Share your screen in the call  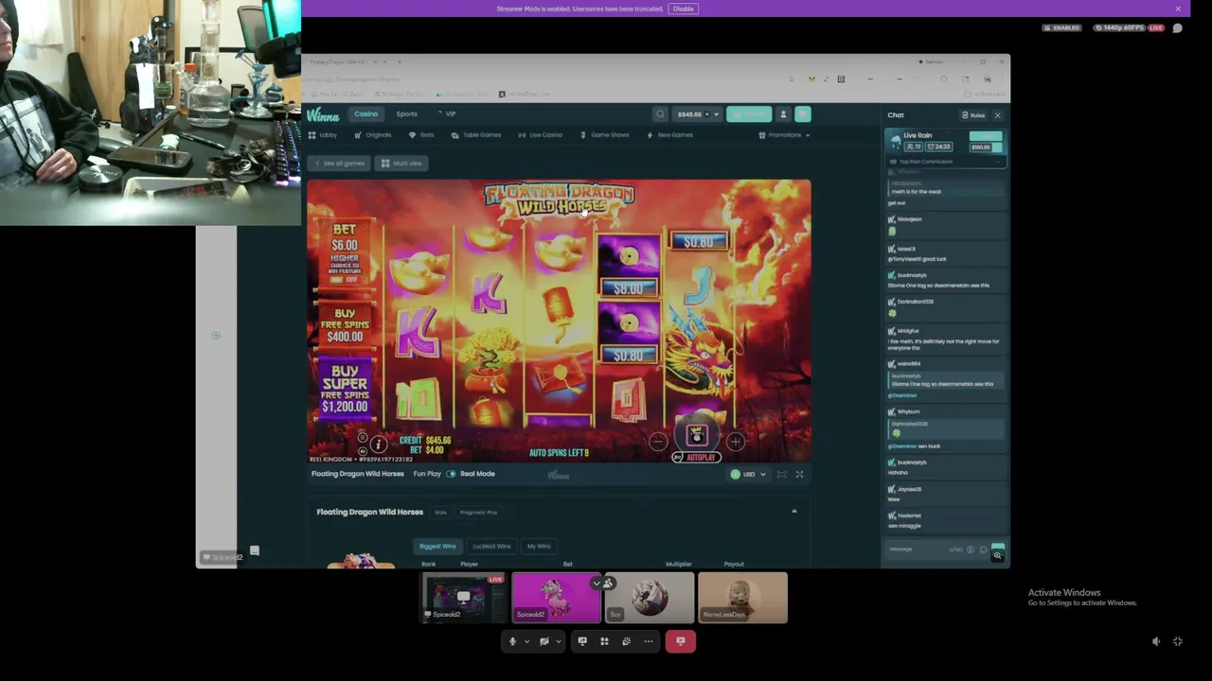click(582, 641)
